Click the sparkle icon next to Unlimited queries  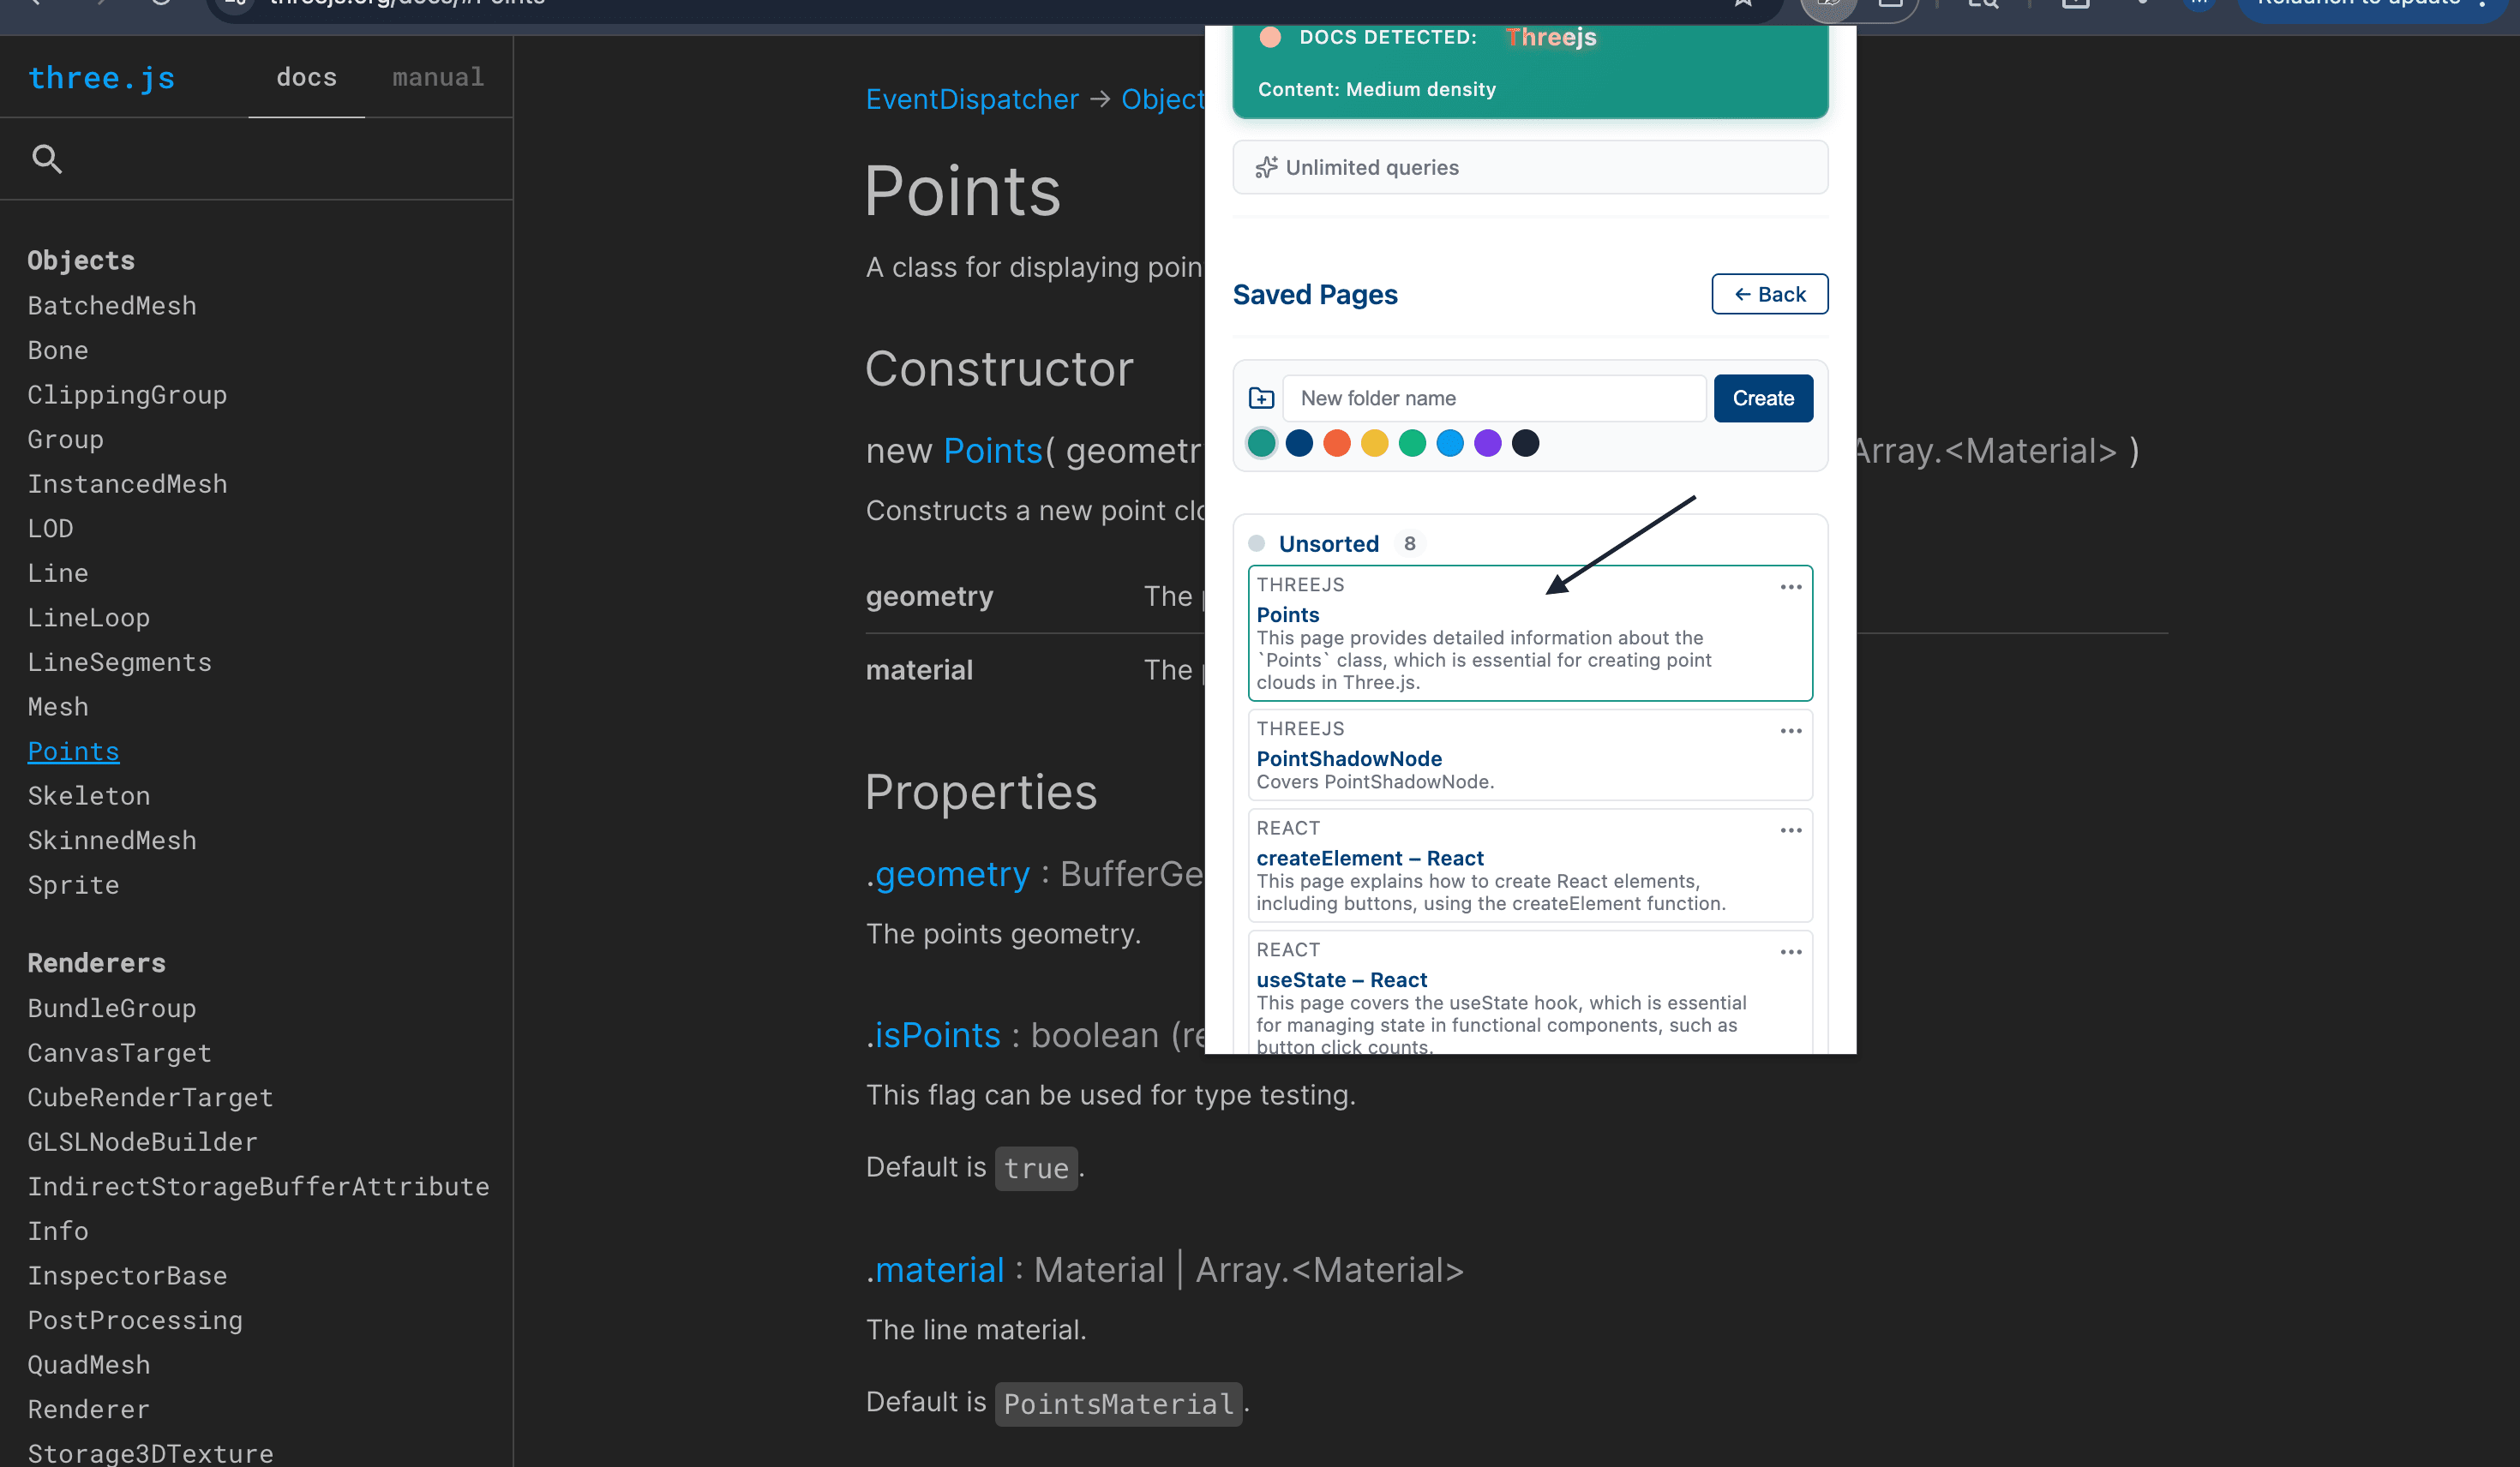coord(1266,167)
